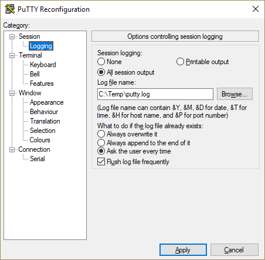This screenshot has height=260, width=265.
Task: Click the log file name text field
Action: (x=155, y=94)
